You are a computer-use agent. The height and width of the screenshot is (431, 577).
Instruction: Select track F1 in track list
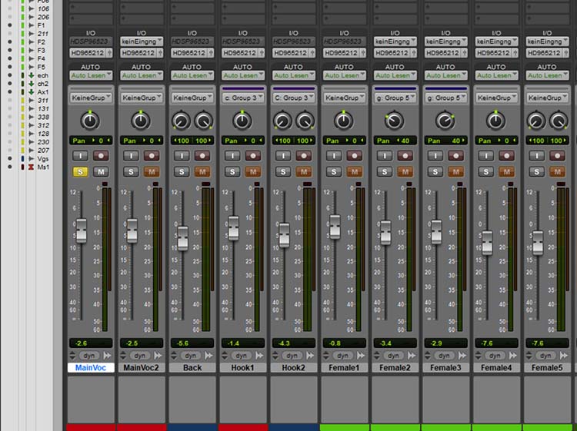point(41,25)
